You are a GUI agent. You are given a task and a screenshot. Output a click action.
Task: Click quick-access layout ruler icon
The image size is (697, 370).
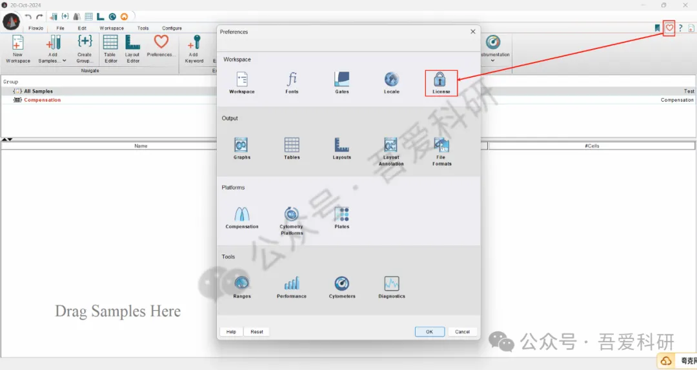click(x=101, y=17)
